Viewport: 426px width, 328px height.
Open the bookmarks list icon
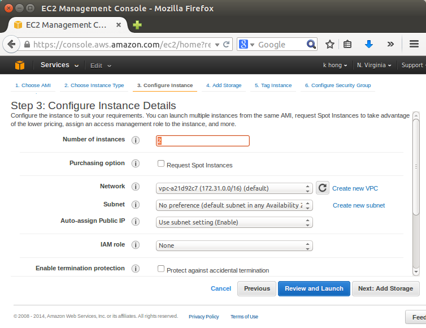pyautogui.click(x=347, y=44)
